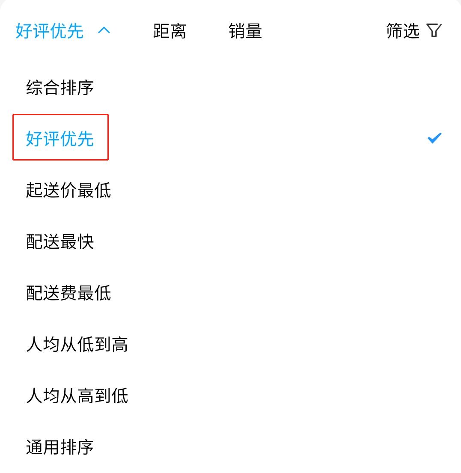Sort per-person price from low to high
The width and height of the screenshot is (461, 473).
click(x=77, y=345)
